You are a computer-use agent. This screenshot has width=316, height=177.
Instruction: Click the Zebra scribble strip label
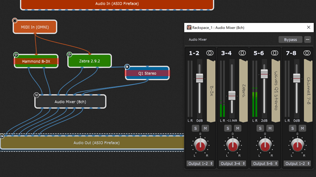(x=244, y=91)
